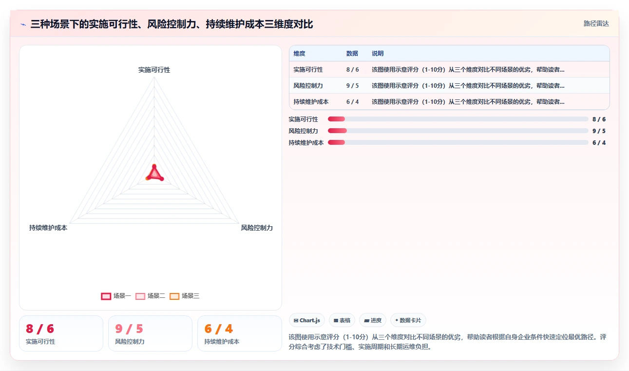This screenshot has width=629, height=371.
Task: Click the 维度 column header
Action: (x=299, y=54)
